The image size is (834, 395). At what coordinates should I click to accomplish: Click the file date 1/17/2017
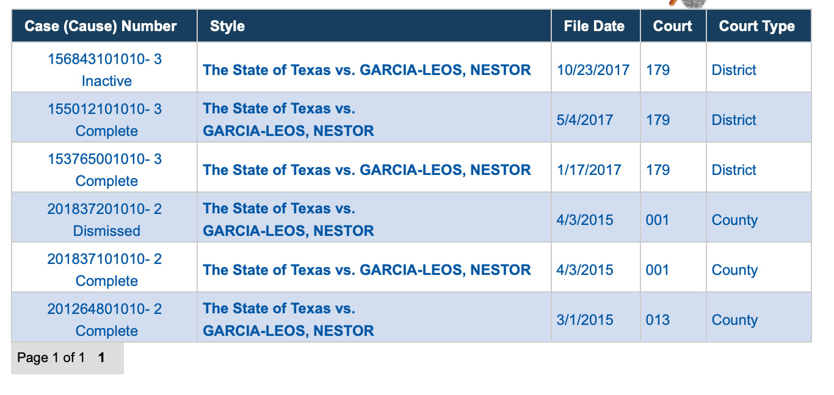point(589,170)
